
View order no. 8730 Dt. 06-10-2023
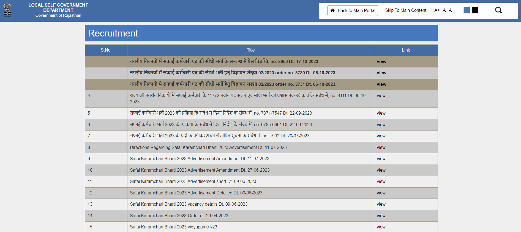tap(381, 73)
